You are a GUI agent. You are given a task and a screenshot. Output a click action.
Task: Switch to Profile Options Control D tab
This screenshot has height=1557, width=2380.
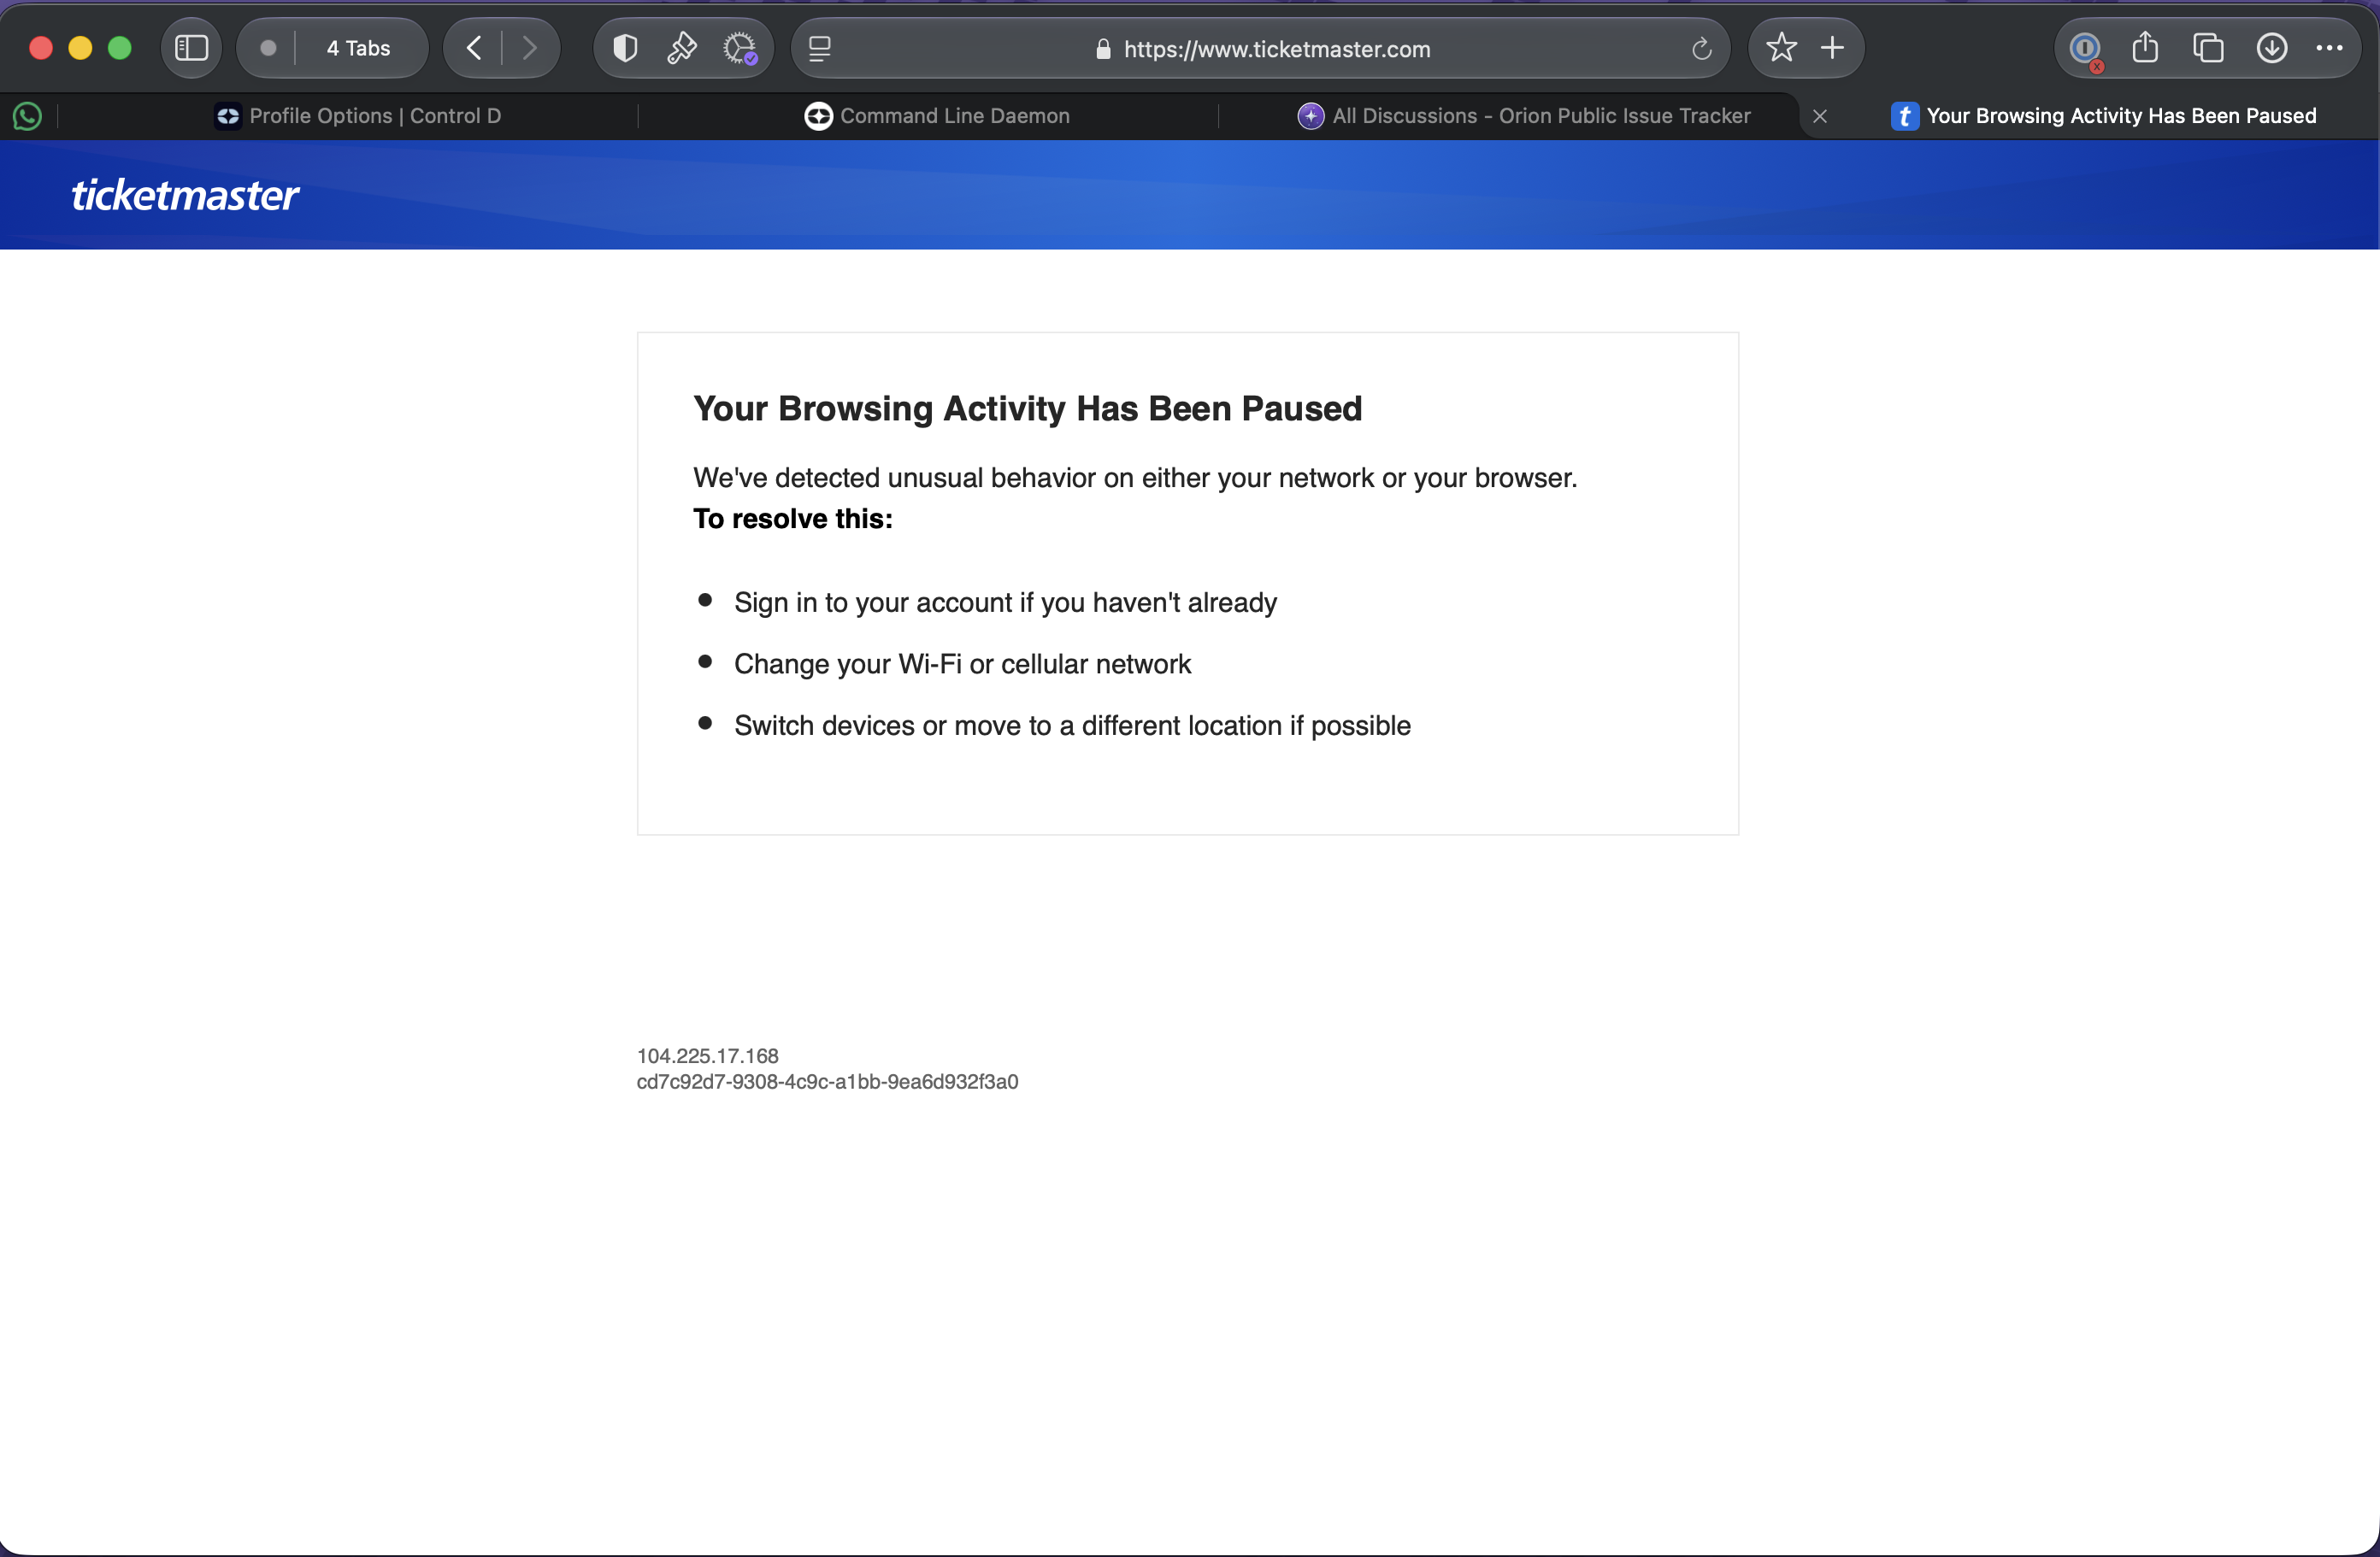359,116
